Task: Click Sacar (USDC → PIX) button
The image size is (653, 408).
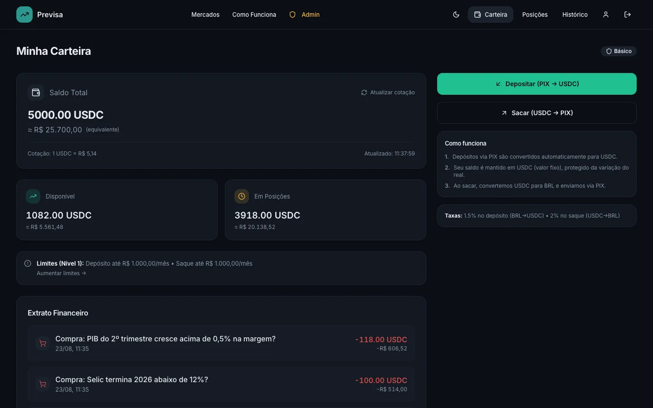Action: coord(537,113)
